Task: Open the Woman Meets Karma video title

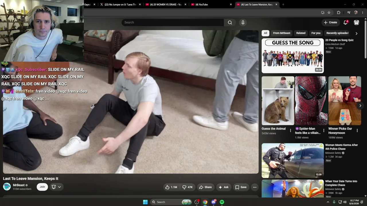Action: point(341,147)
